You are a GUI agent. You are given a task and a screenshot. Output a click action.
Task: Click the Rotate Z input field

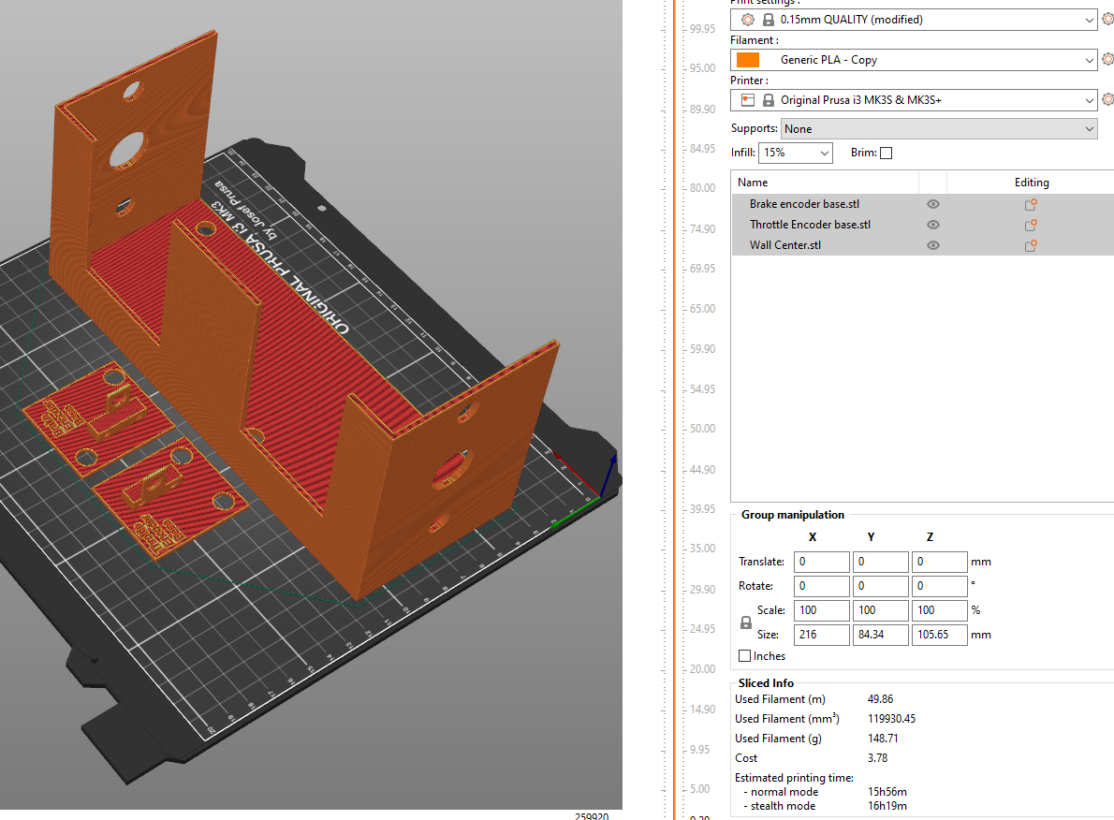tap(939, 585)
